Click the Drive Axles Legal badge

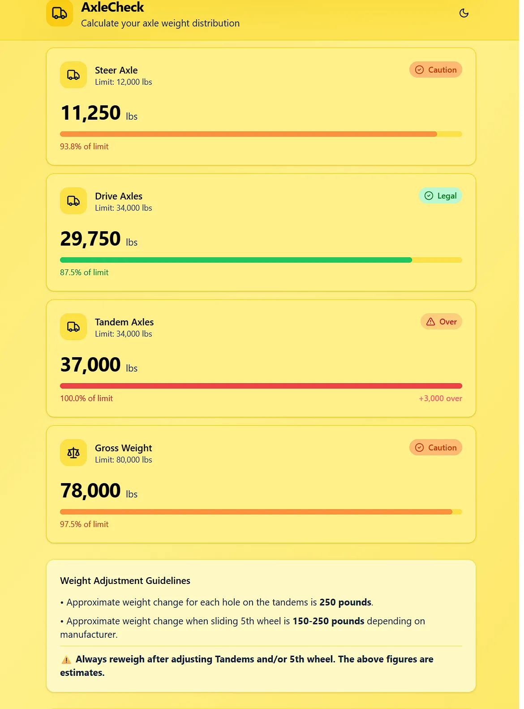click(440, 196)
